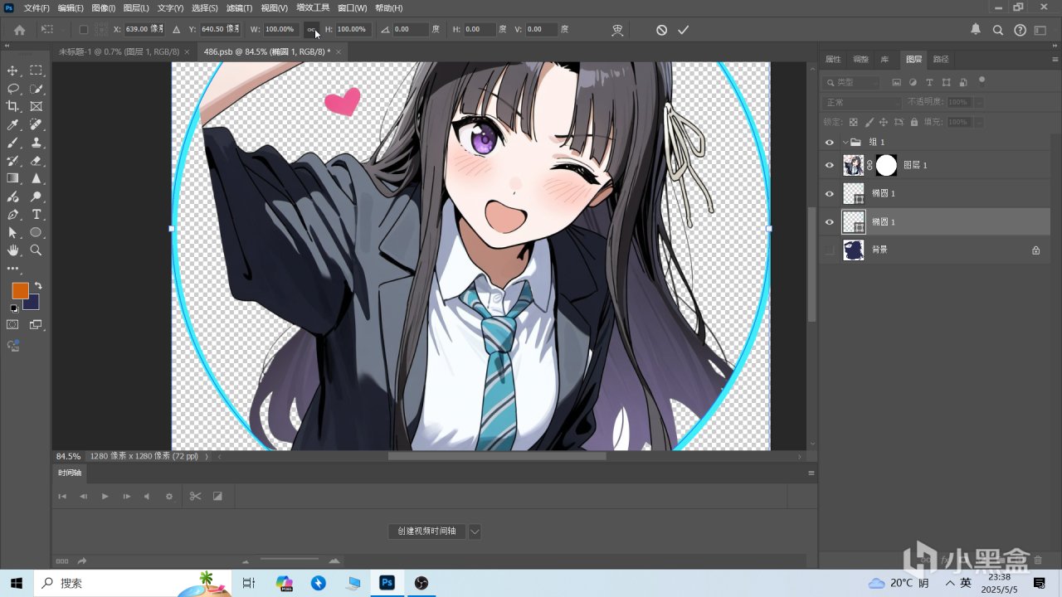Toggle Quick Mask mode icon
Viewport: 1062px width, 597px height.
(12, 324)
